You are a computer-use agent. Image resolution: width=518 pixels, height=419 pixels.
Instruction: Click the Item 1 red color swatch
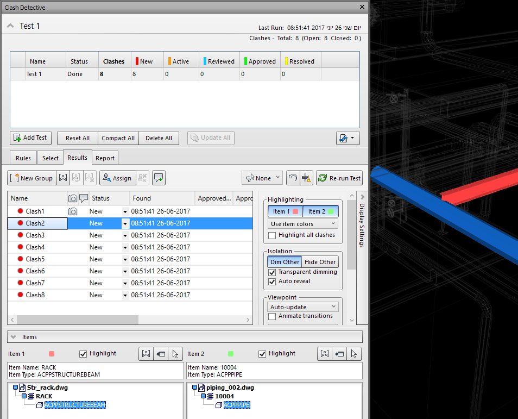[x=52, y=354]
